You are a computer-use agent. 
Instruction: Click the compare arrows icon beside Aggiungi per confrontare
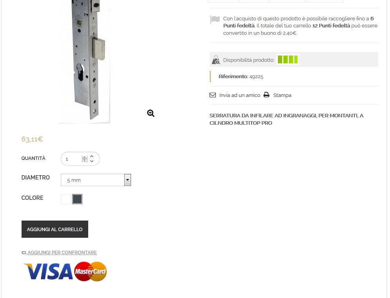click(24, 253)
